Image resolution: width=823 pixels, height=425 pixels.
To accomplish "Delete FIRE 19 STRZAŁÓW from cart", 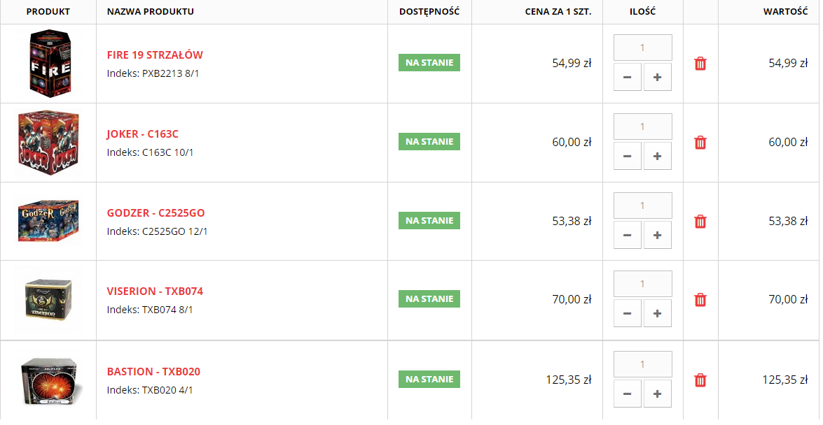I will pos(700,64).
